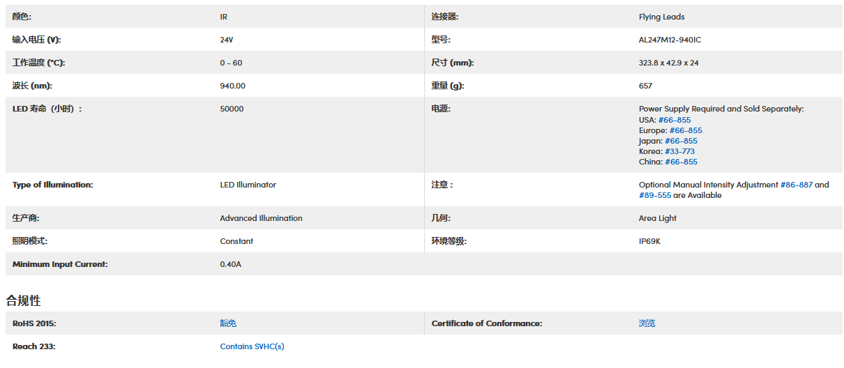
Task: Click the RoHS 2015 豁免 link
Action: [x=228, y=323]
